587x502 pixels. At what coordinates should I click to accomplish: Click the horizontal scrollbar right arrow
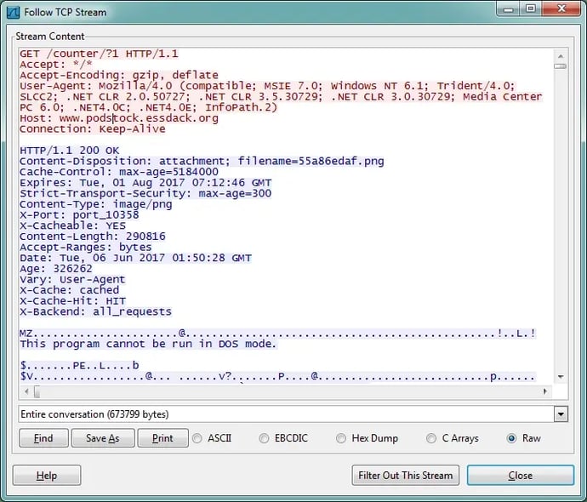[x=545, y=391]
